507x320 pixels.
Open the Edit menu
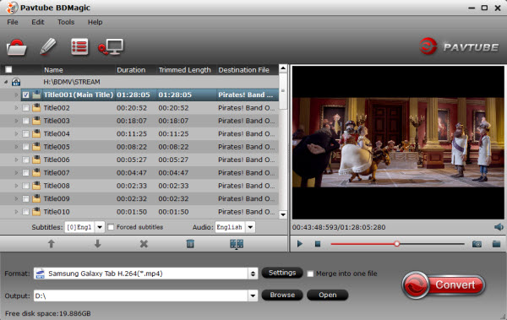(38, 22)
